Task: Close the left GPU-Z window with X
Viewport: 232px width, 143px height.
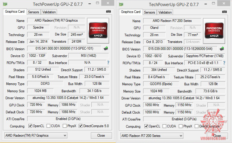Action: [108, 3]
